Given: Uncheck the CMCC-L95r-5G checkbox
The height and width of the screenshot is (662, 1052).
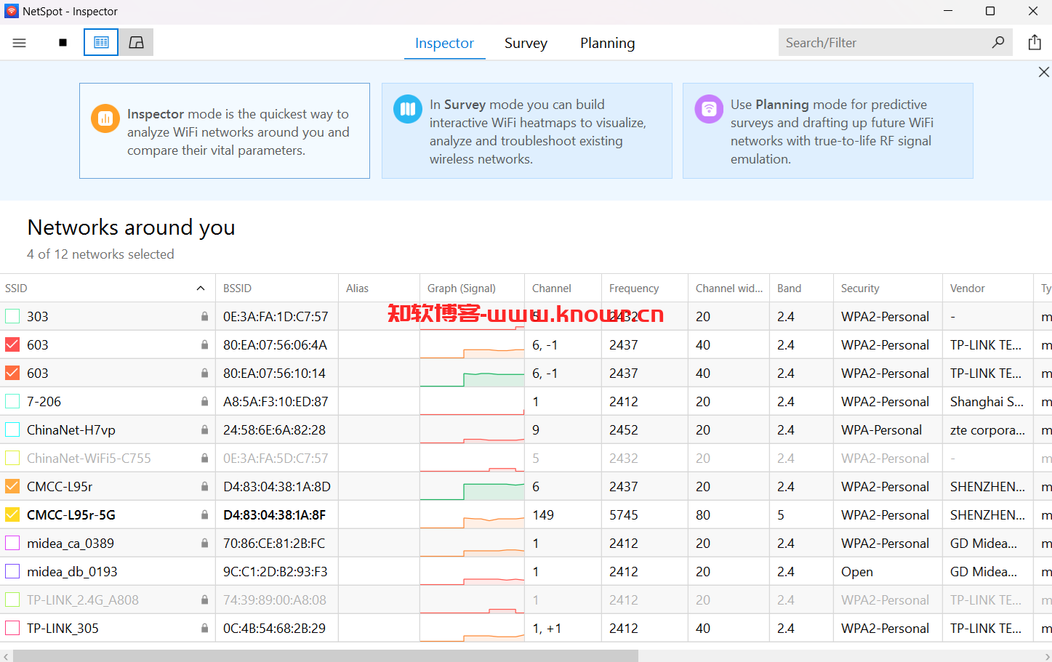Looking at the screenshot, I should coord(12,514).
